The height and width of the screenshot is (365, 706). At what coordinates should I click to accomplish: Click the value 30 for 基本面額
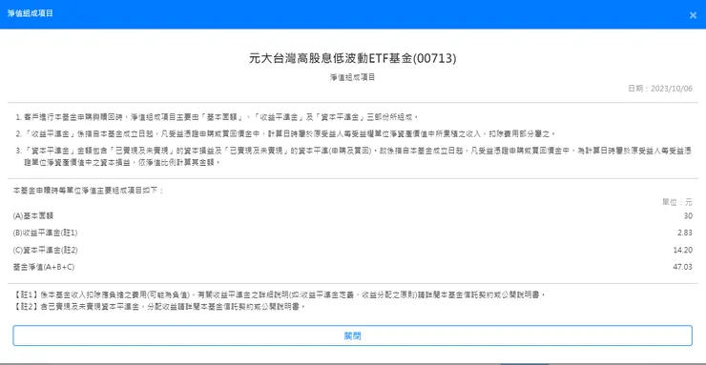(x=688, y=215)
